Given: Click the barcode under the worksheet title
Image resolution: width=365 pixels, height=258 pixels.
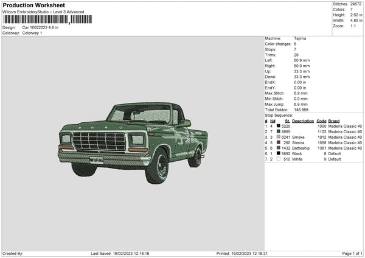Looking at the screenshot, I should (x=36, y=19).
